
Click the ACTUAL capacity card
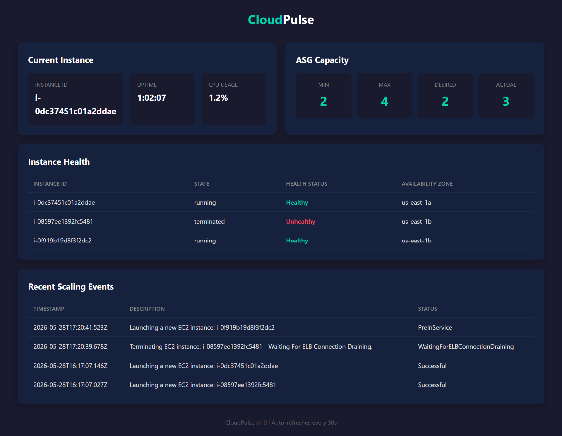(506, 95)
